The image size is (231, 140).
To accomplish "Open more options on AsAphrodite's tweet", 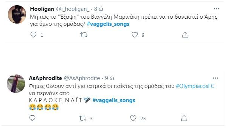I will (x=215, y=78).
